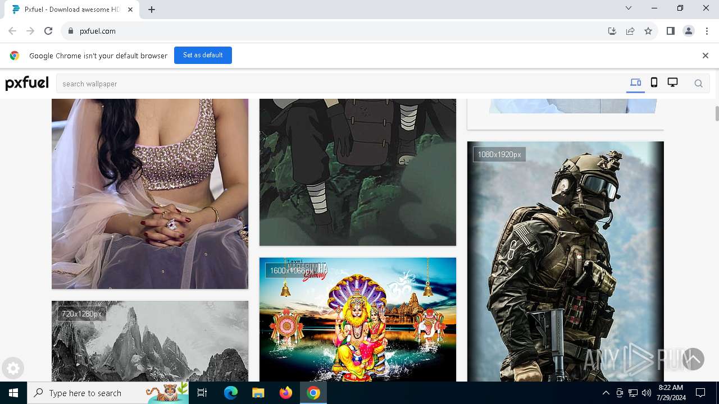Open the Windows notification center

[x=700, y=393]
